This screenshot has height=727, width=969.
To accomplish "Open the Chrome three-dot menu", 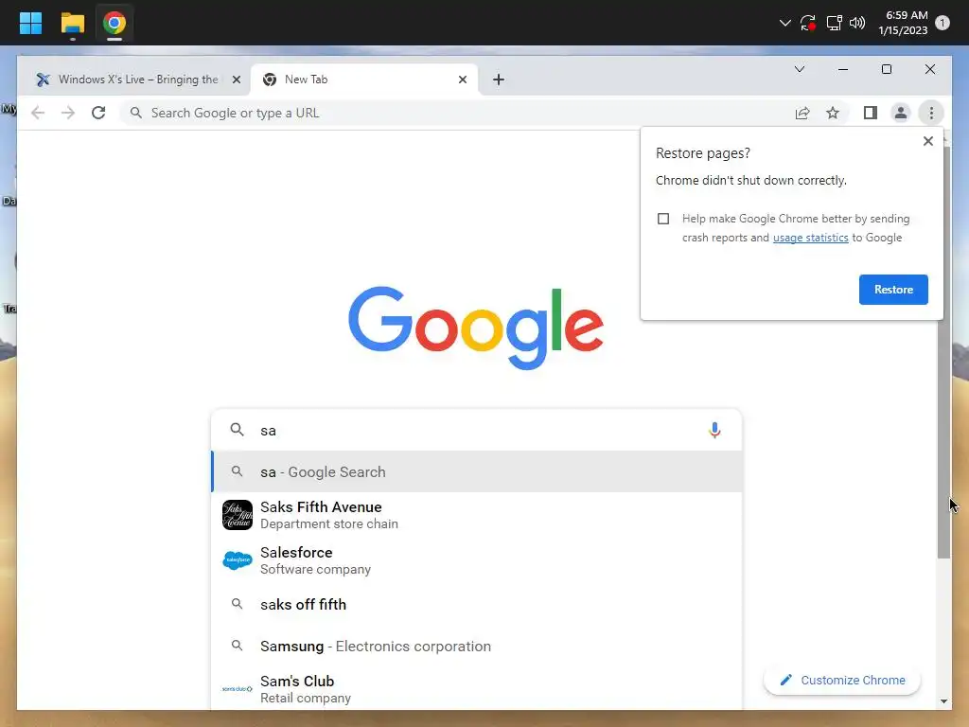I will (931, 113).
